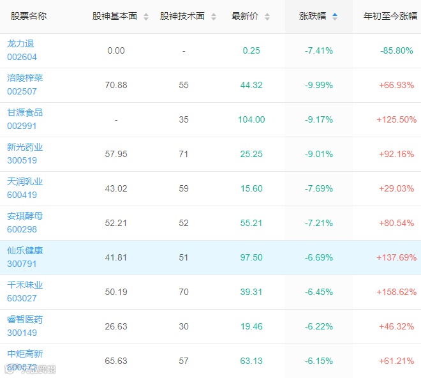Open stock 龙力退 link
This screenshot has height=378, width=421.
(20, 43)
